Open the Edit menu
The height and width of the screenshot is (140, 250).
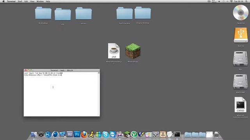coord(26,1)
